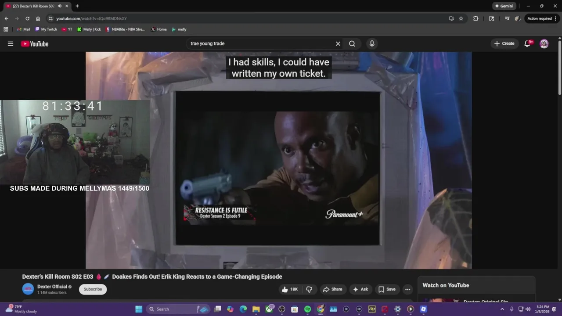Open a new browser tab

[x=77, y=6]
